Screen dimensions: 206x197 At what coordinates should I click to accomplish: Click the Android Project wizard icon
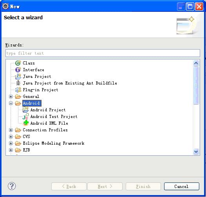point(25,110)
